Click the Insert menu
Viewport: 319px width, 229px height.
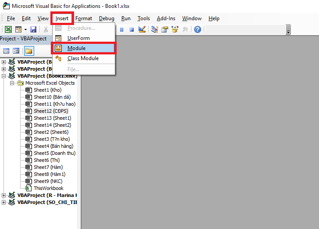pos(62,18)
